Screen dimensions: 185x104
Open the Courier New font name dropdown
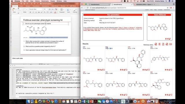click(42, 9)
